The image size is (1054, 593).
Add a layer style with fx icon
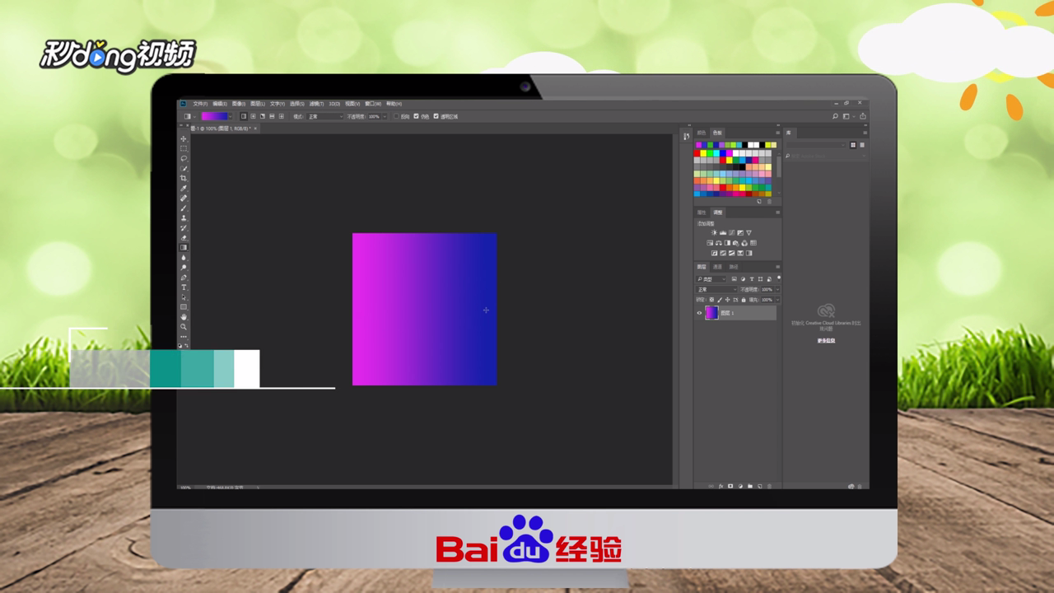(x=721, y=486)
